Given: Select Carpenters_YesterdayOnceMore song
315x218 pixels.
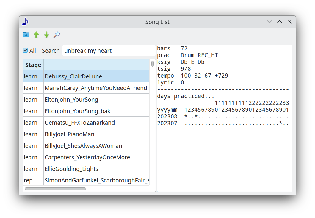Looking at the screenshot, I should coord(87,157).
